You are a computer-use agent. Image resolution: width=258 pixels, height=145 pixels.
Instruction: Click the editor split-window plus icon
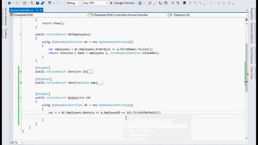click(x=246, y=20)
